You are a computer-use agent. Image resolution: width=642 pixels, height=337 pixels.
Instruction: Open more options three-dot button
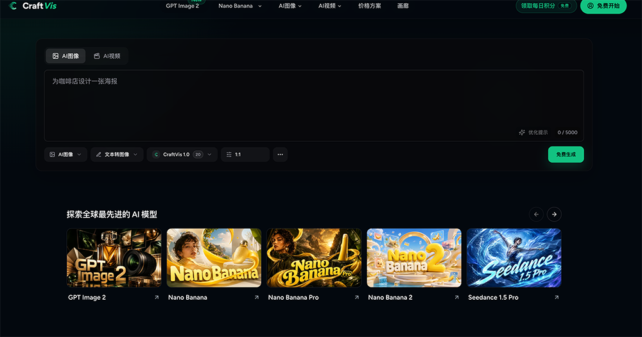280,154
